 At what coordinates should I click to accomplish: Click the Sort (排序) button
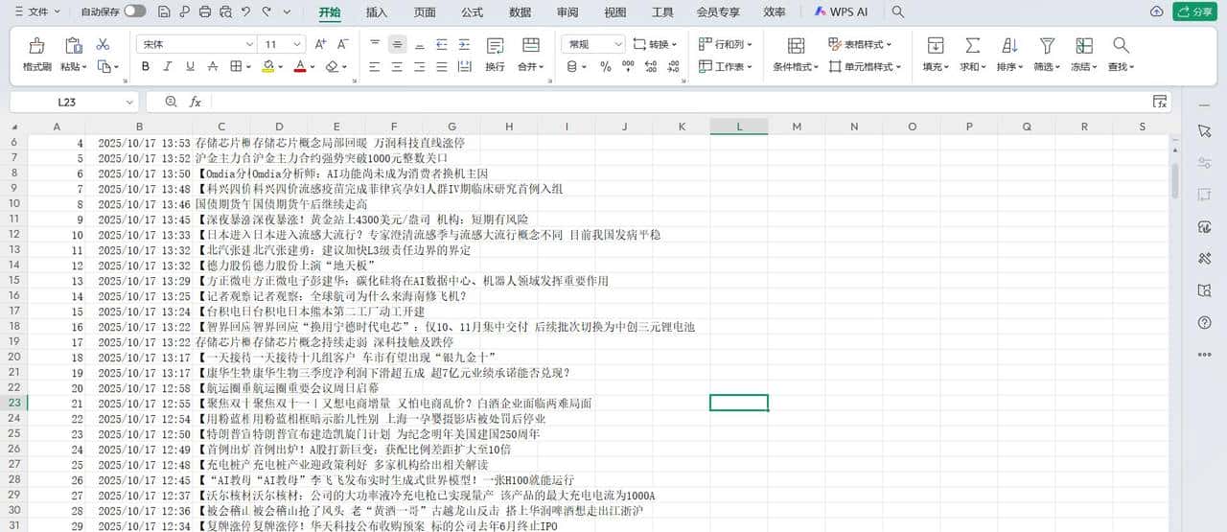[1009, 55]
